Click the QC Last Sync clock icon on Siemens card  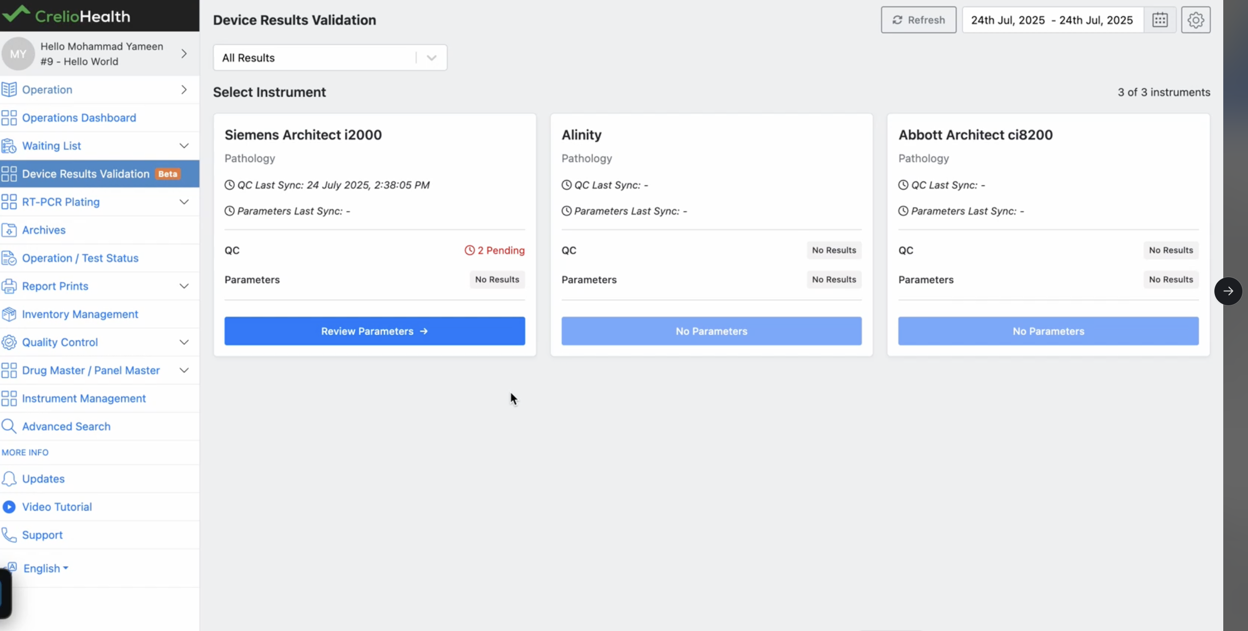(x=229, y=185)
